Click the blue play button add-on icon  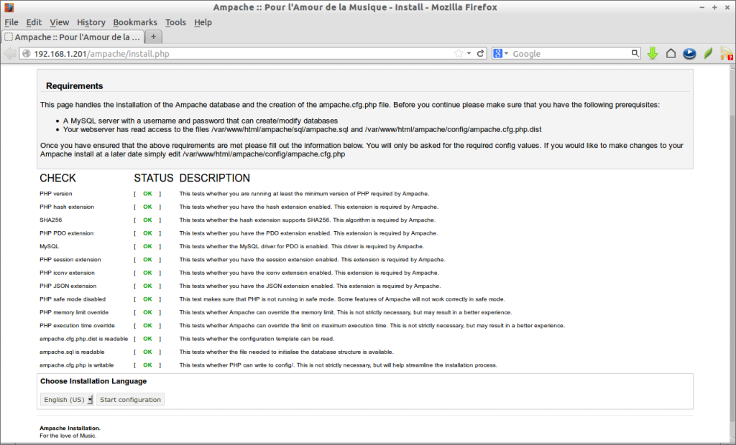tap(689, 52)
